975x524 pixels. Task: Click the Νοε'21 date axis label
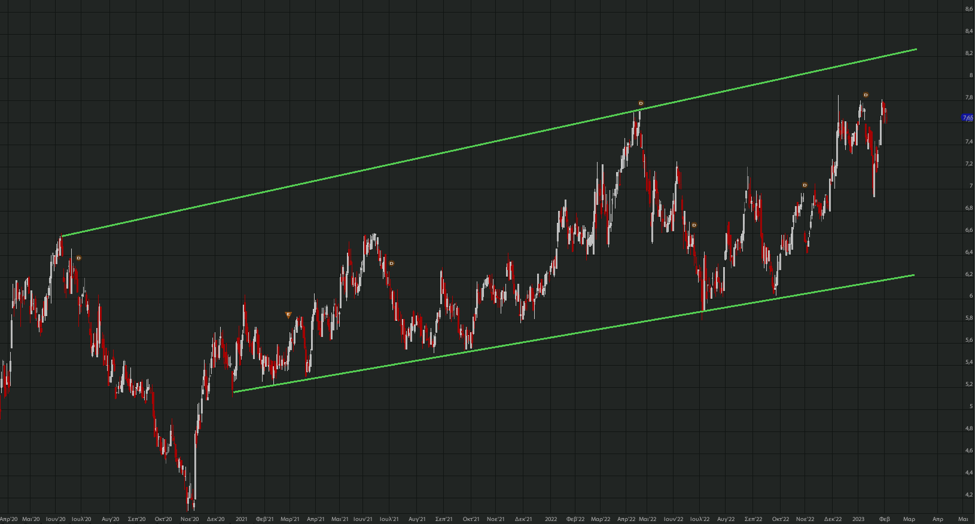[496, 519]
